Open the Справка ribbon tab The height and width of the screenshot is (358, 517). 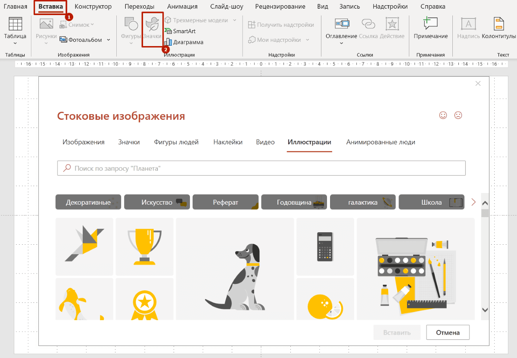(x=432, y=6)
